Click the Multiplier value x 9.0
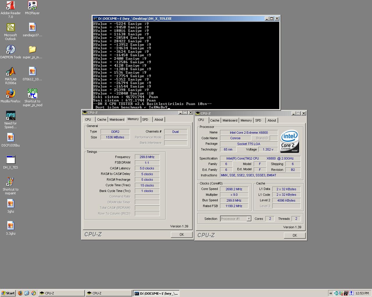Image resolution: width=372 pixels, height=297 pixels. 234,195
